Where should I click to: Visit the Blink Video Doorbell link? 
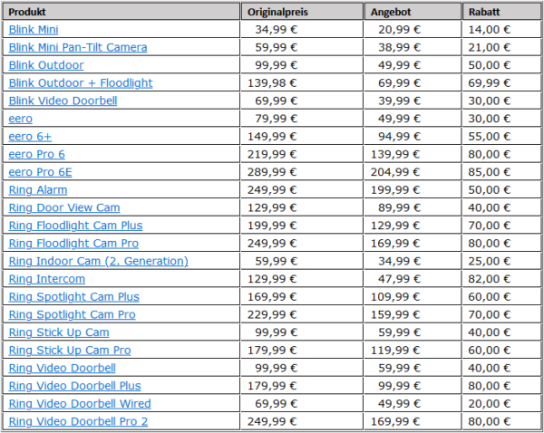pyautogui.click(x=63, y=101)
